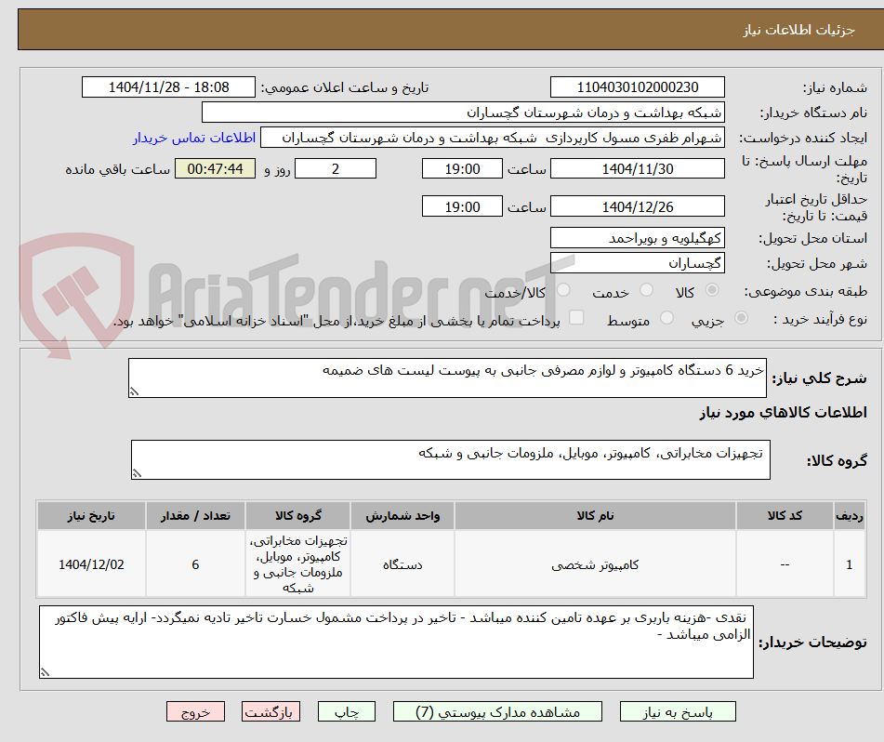The height and width of the screenshot is (742, 884).
Task: Open مشاهده مدارک پیوستی (7) attachments
Action: [x=497, y=712]
